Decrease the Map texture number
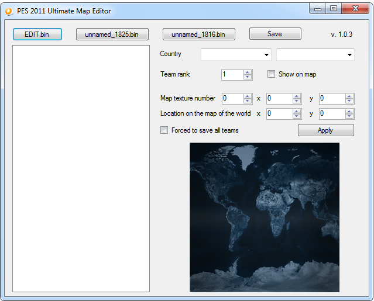The height and width of the screenshot is (301, 374). coord(248,101)
